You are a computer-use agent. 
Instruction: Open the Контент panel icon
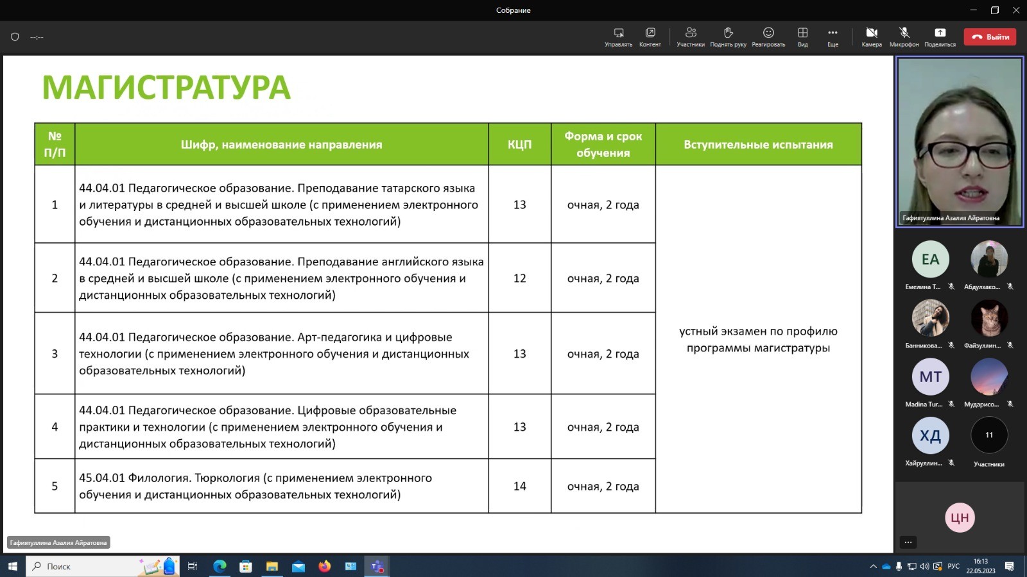[650, 37]
